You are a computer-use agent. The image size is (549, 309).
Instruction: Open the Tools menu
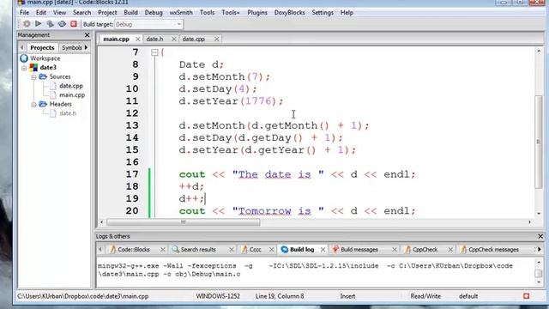tap(207, 13)
